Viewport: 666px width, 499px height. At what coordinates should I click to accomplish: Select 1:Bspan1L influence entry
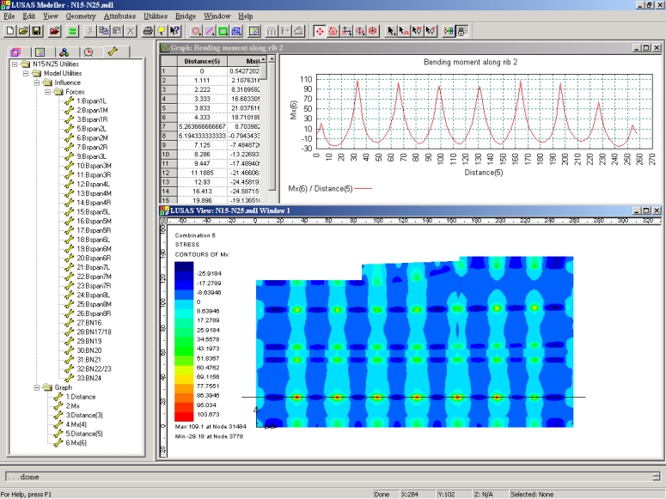(x=91, y=101)
